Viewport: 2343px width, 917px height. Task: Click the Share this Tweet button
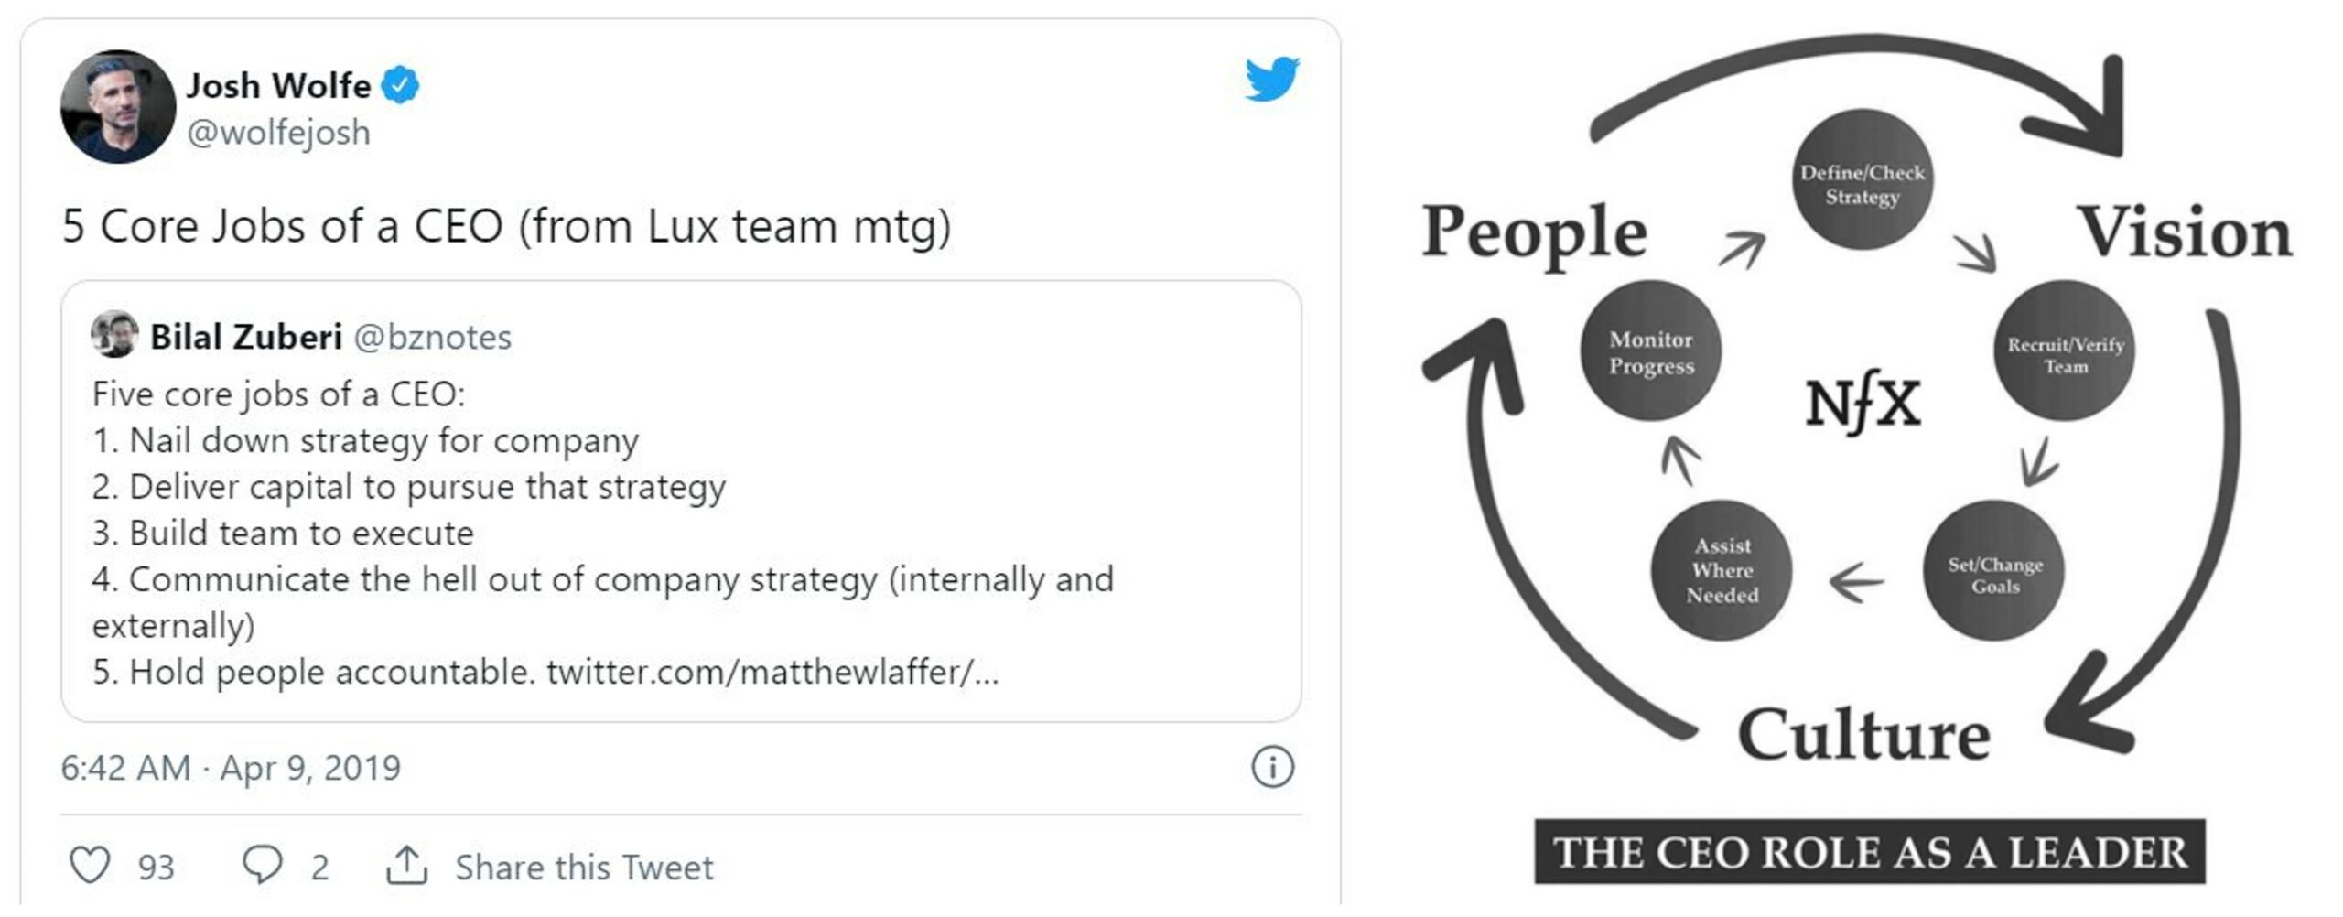pos(584,867)
